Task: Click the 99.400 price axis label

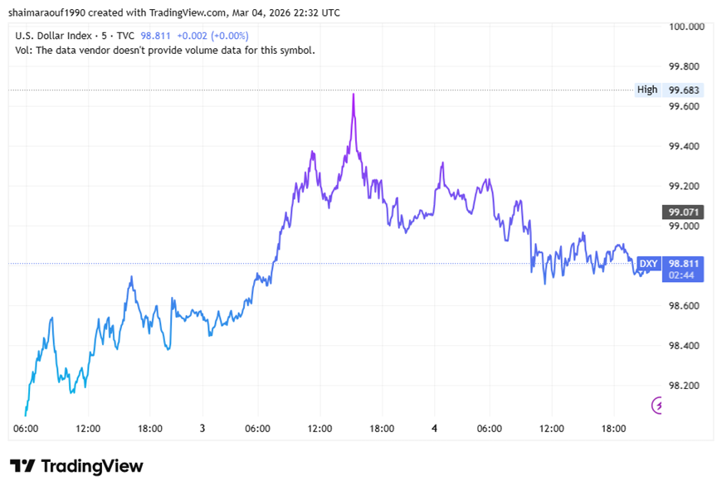Action: [x=685, y=146]
